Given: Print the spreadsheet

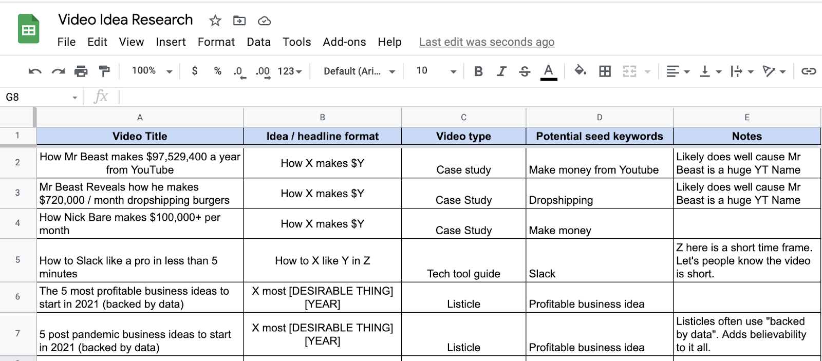Looking at the screenshot, I should tap(81, 71).
